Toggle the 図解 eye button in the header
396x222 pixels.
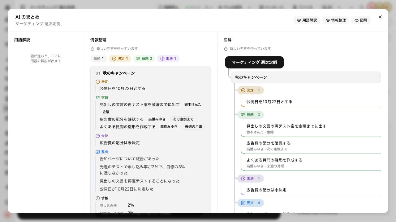point(361,20)
